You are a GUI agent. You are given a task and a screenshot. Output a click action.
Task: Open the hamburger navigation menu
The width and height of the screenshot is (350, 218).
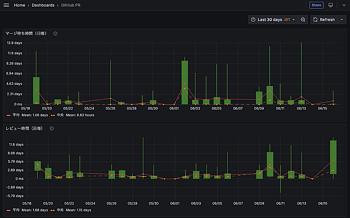click(x=6, y=5)
